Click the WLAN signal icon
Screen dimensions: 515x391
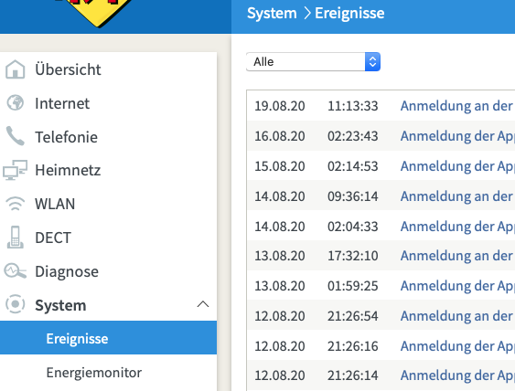pyautogui.click(x=16, y=204)
